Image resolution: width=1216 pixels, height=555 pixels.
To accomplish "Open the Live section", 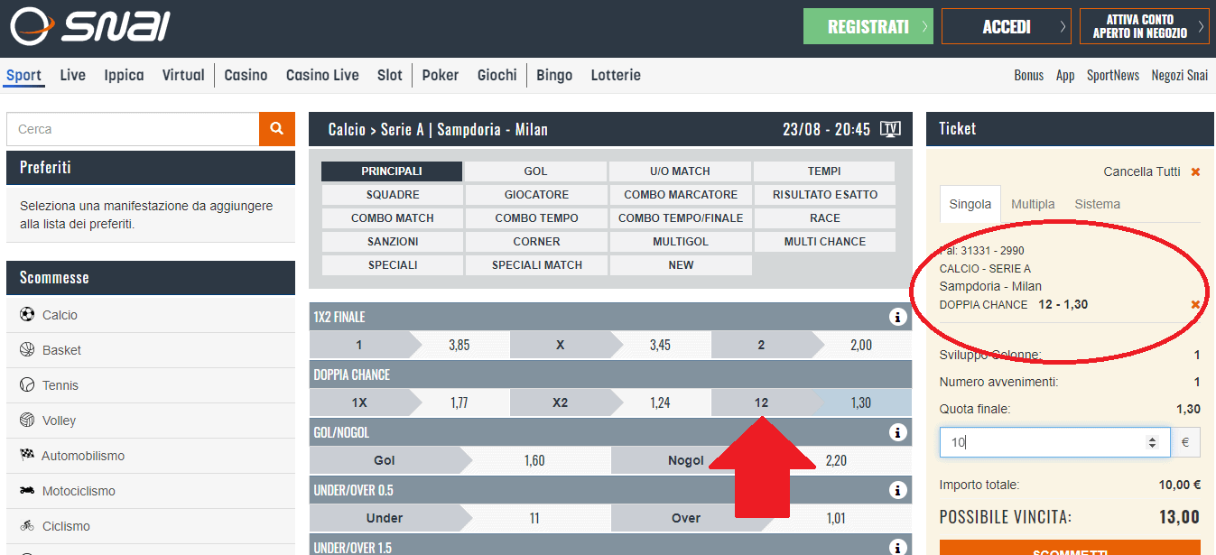I will (x=73, y=75).
